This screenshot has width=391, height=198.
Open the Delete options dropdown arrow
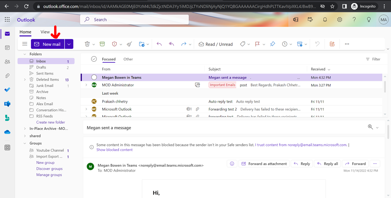(94, 44)
